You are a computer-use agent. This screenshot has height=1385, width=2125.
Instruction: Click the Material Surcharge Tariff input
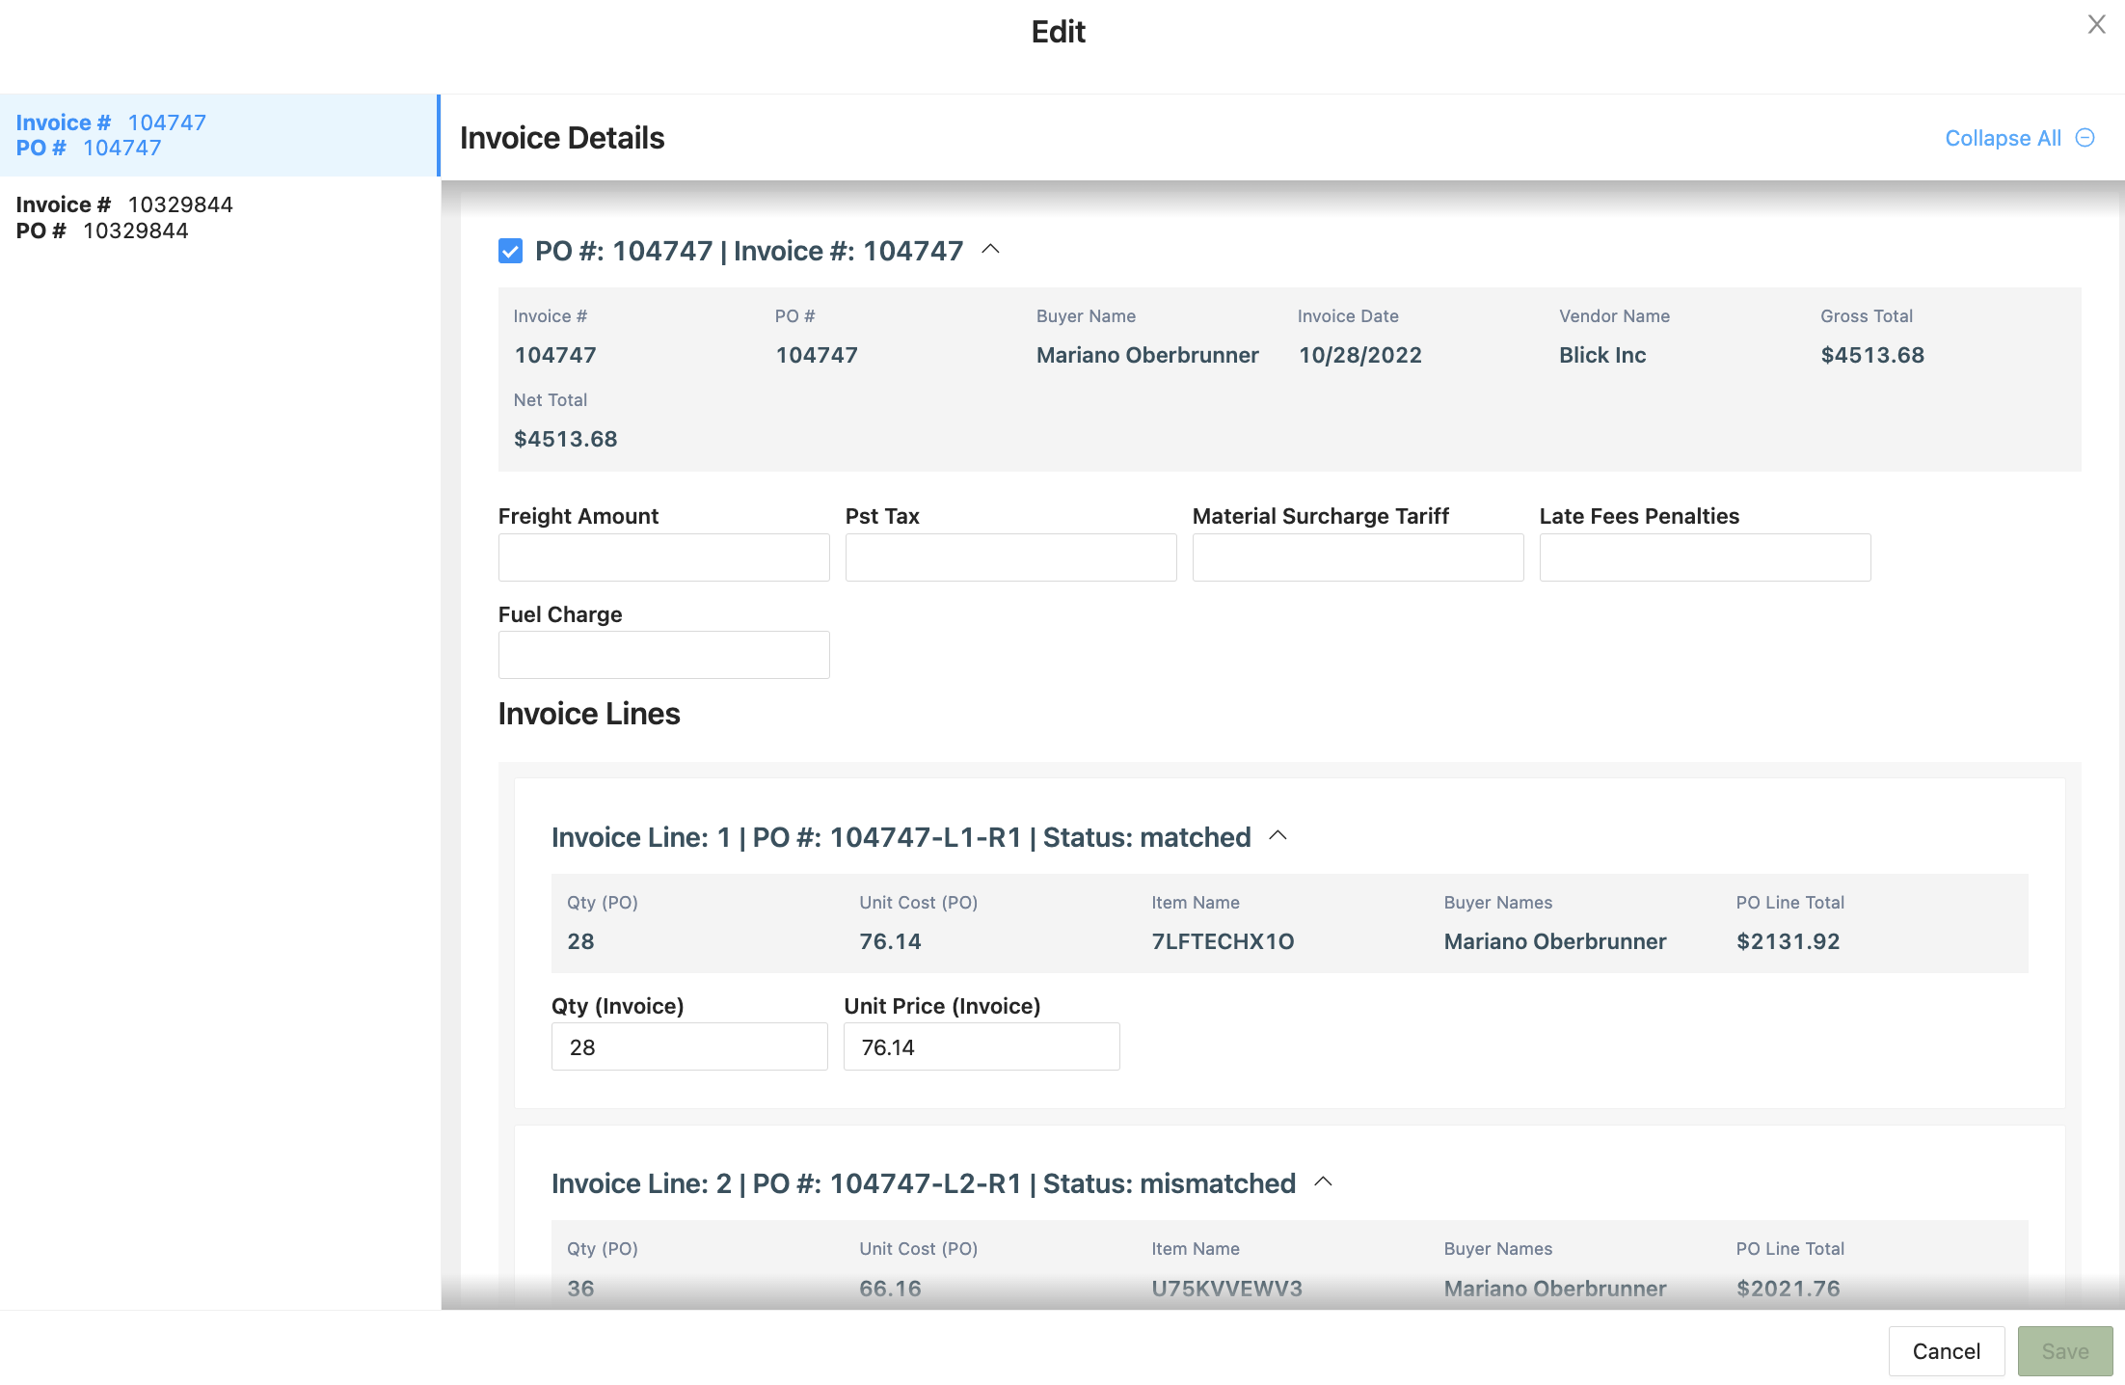[1358, 557]
